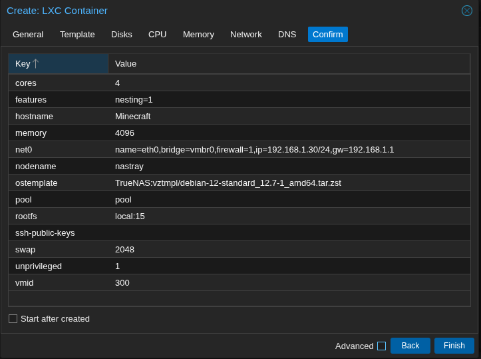The height and width of the screenshot is (359, 481).
Task: Click the 4096 memory value
Action: (124, 133)
